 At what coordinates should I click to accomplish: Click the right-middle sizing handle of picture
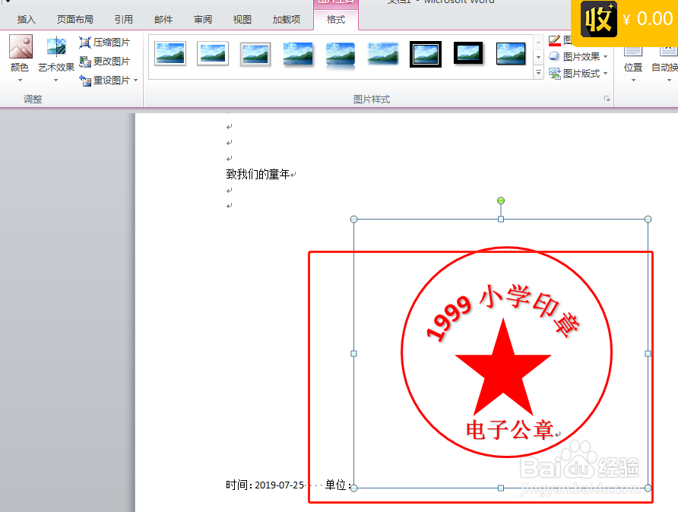pyautogui.click(x=648, y=353)
